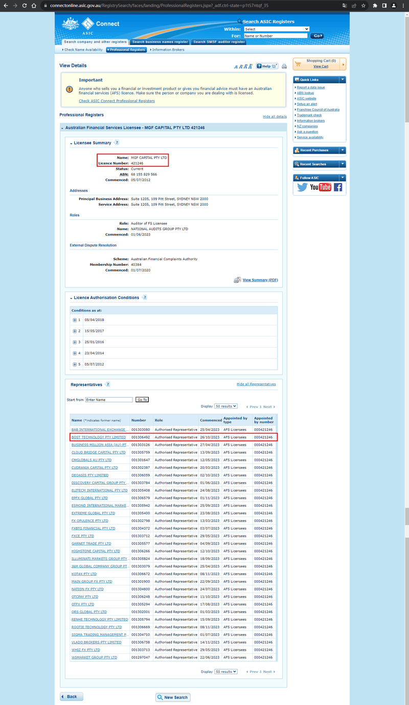Screen dimensions: 409x705
Task: Open ASIC's Facebook page
Action: pyautogui.click(x=338, y=187)
